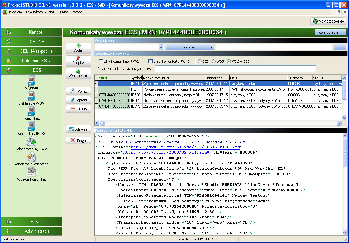Click the Dokumenty SAD panel icon
The image size is (349, 243).
[x=9, y=61]
